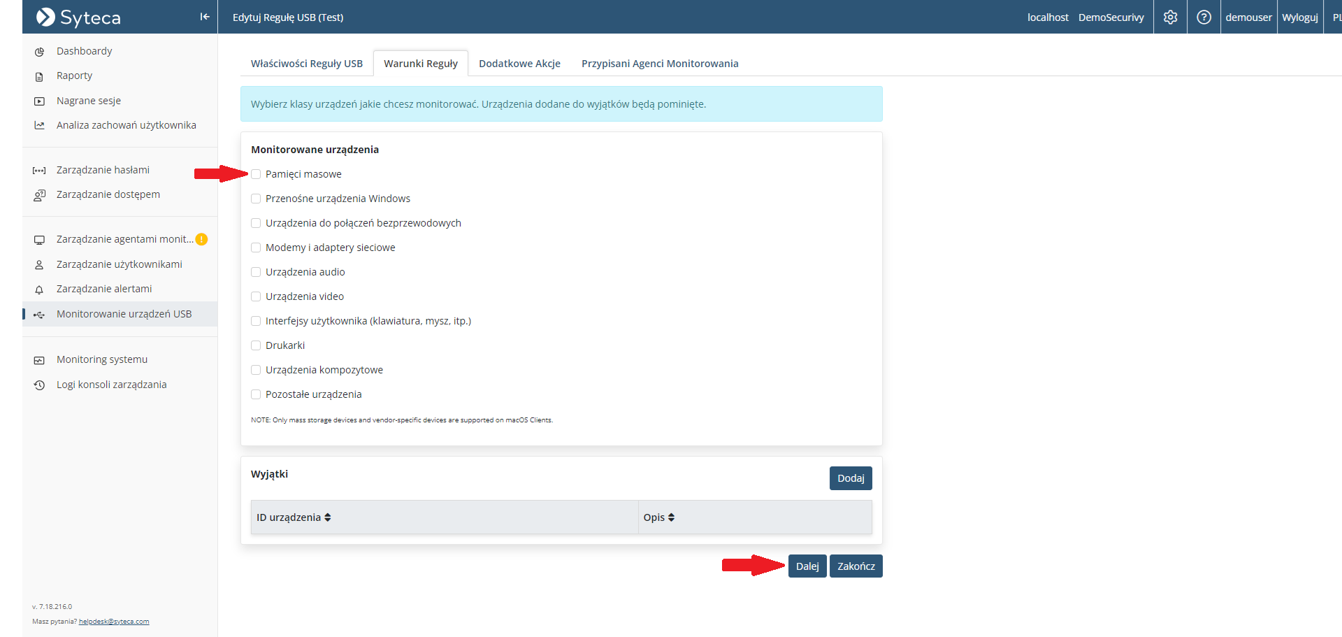The image size is (1342, 637).
Task: Enable the Pamięci masowe checkbox
Action: point(256,174)
